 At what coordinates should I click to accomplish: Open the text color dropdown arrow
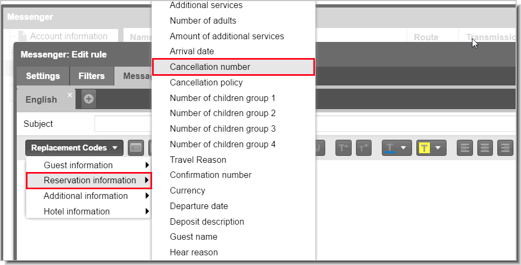[404, 148]
